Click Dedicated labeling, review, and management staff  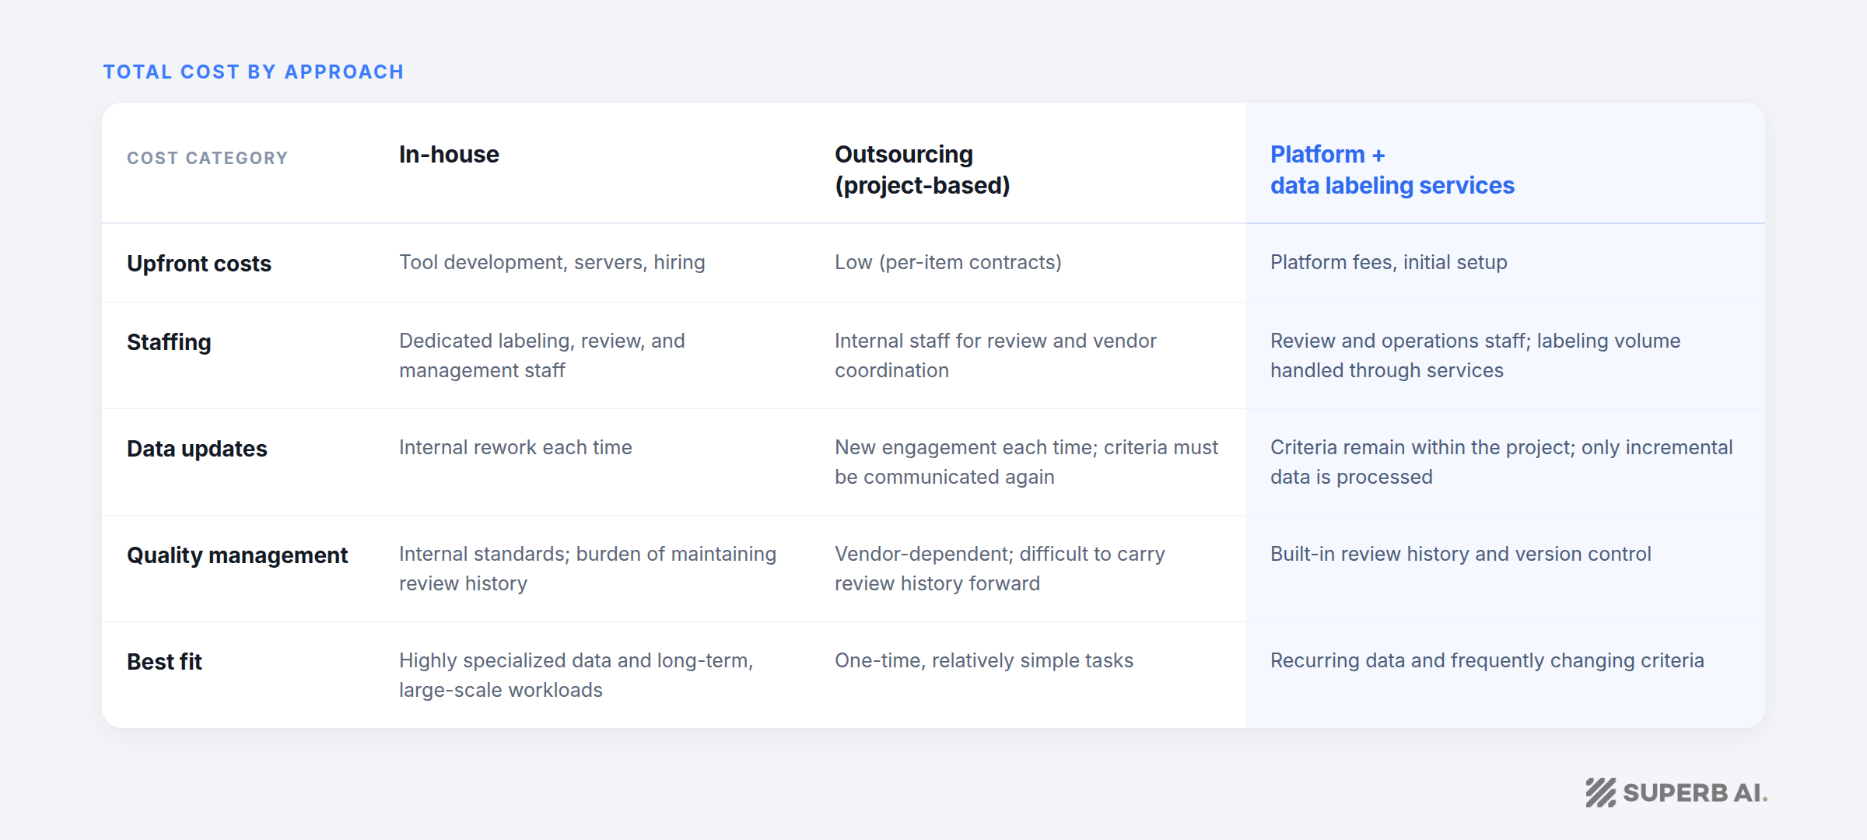click(x=542, y=355)
